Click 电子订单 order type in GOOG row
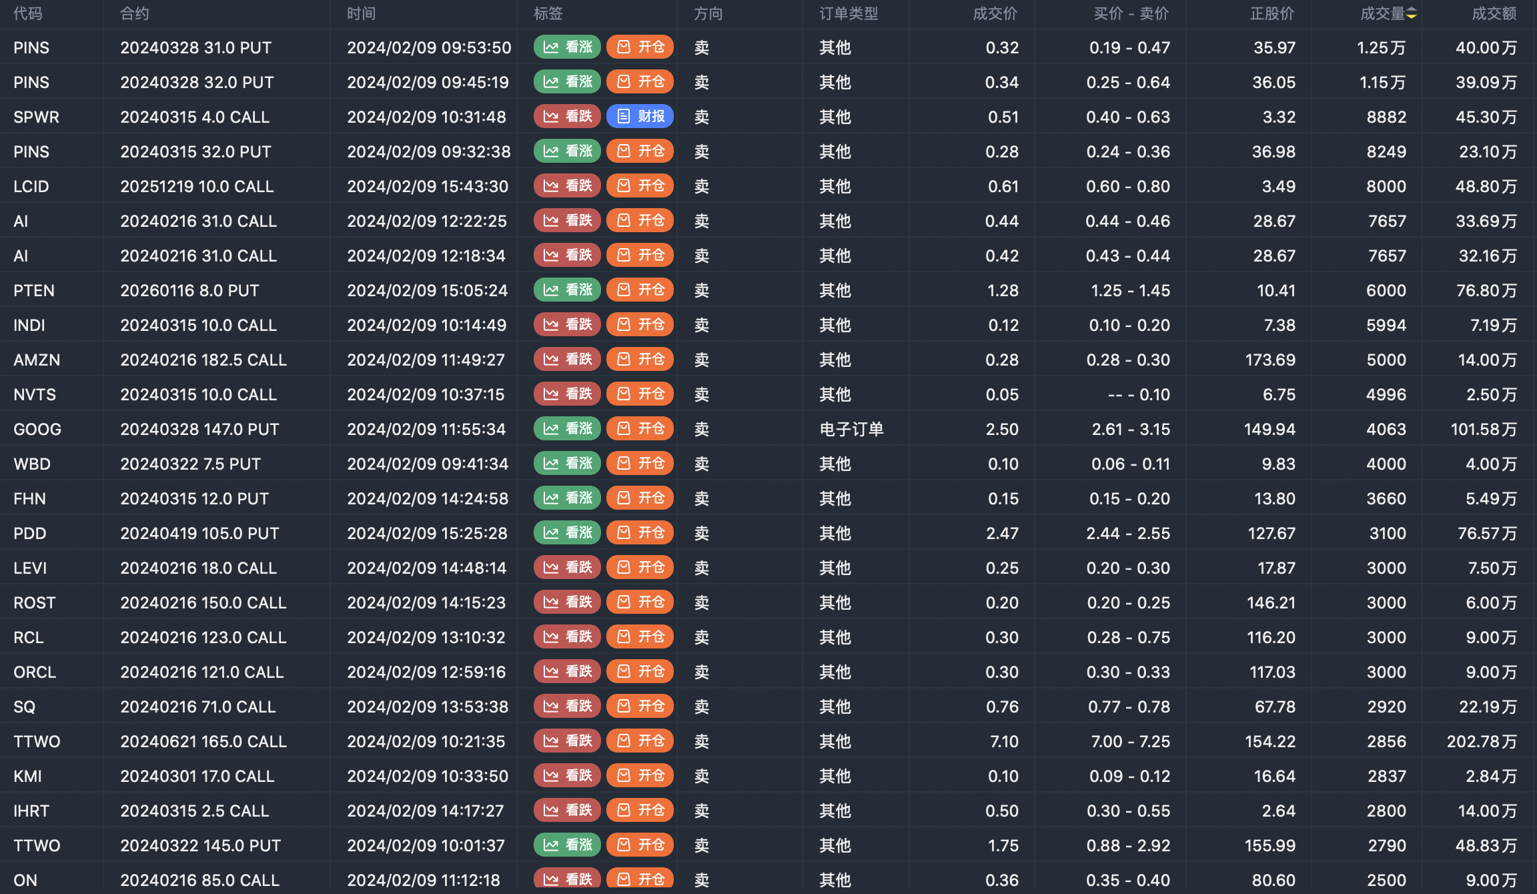This screenshot has height=894, width=1537. pos(851,430)
